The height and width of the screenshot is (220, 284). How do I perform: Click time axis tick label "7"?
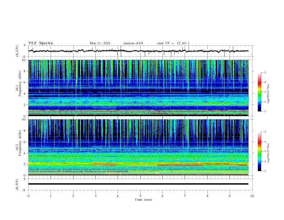(x=185, y=196)
